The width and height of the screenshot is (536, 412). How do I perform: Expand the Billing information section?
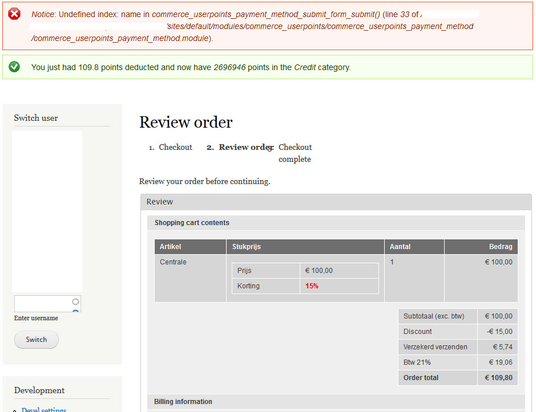(x=183, y=401)
